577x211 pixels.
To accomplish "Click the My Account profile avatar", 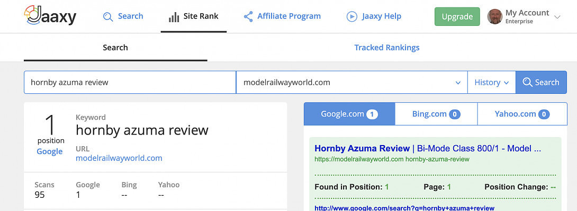I will 494,16.
